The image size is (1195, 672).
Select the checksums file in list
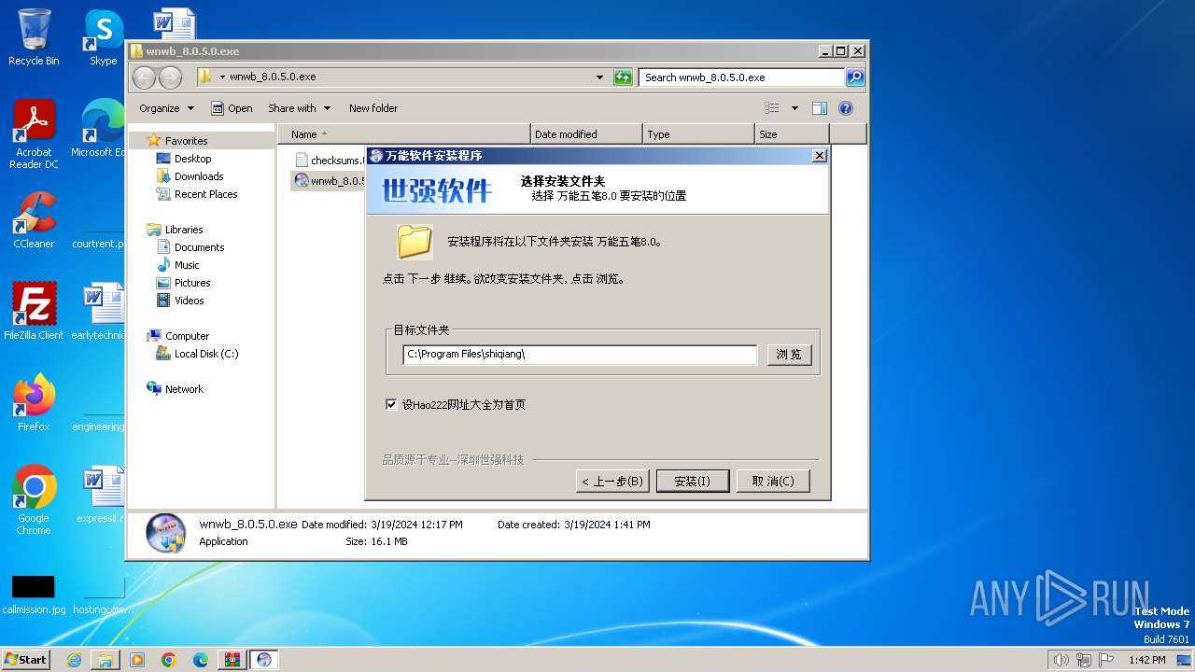[x=329, y=161]
